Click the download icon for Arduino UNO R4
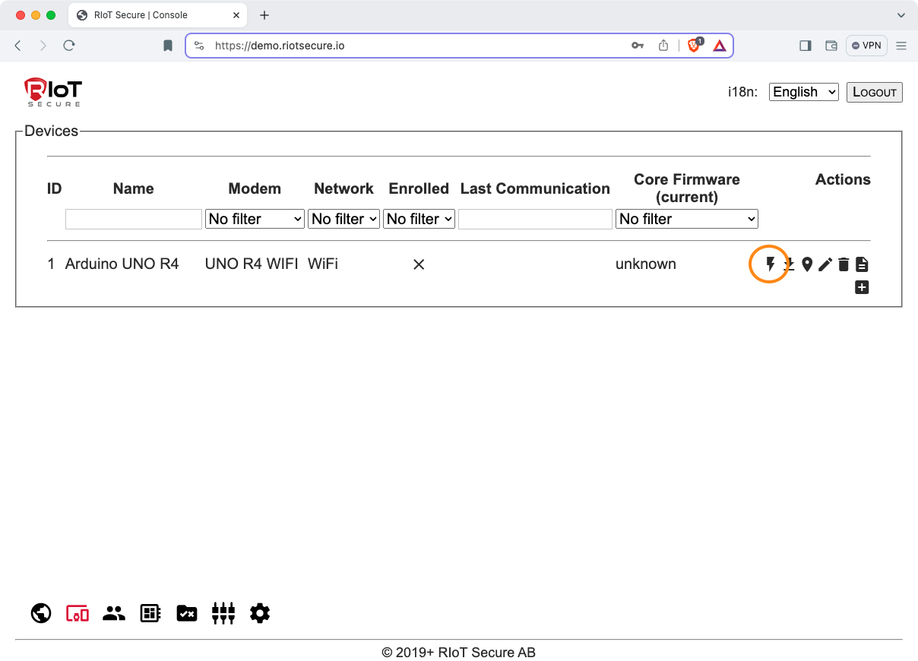This screenshot has width=918, height=661. click(x=789, y=264)
